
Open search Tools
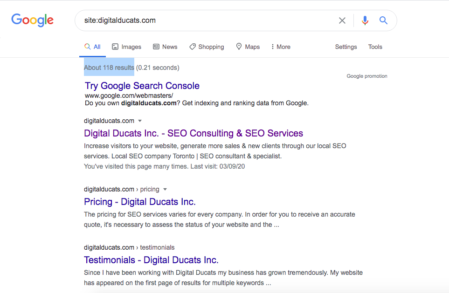(375, 47)
